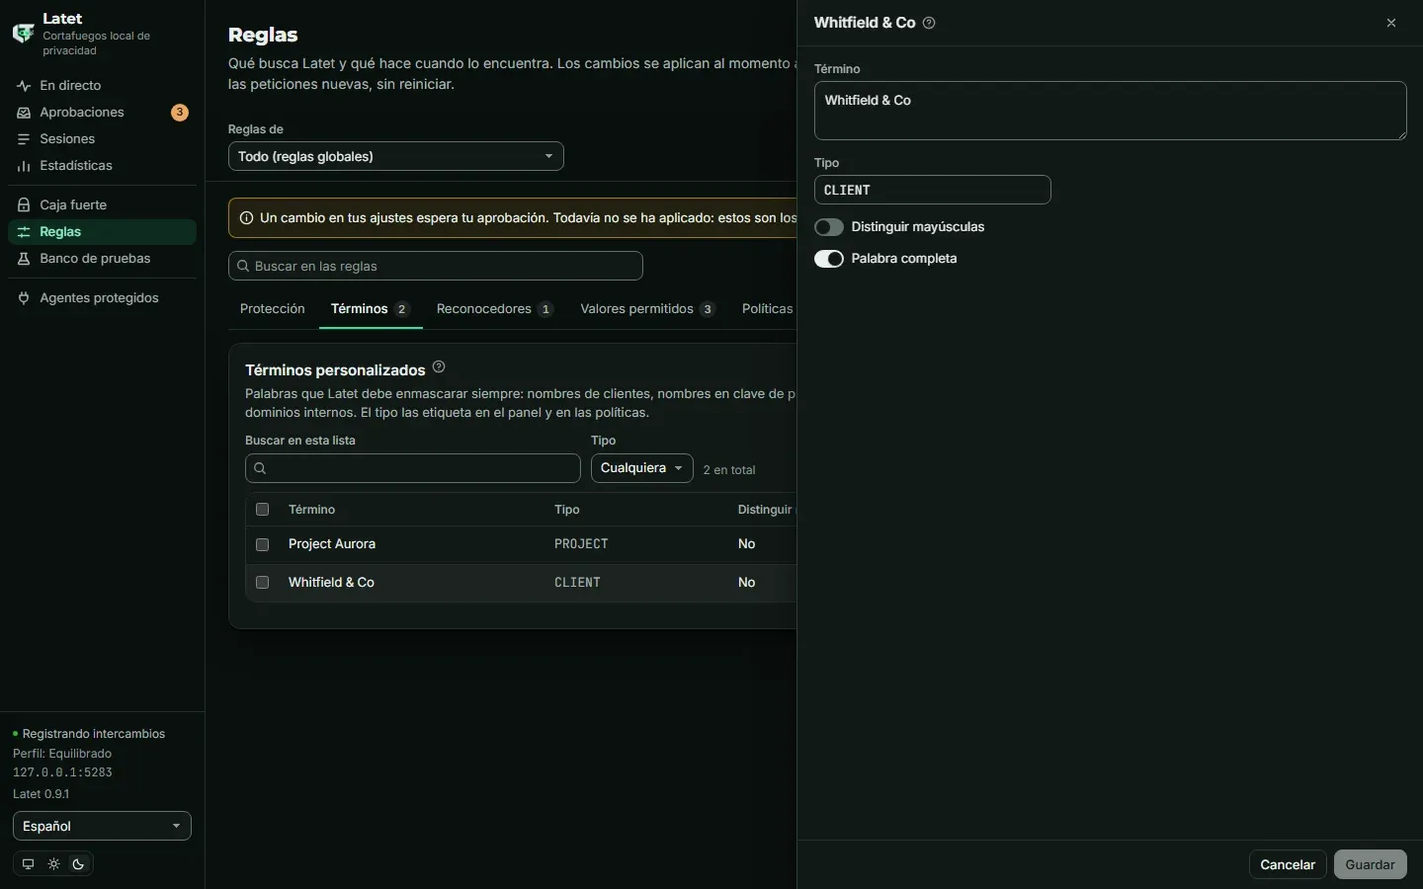Switch to the Protección tab
The height and width of the screenshot is (889, 1423).
pyautogui.click(x=273, y=309)
